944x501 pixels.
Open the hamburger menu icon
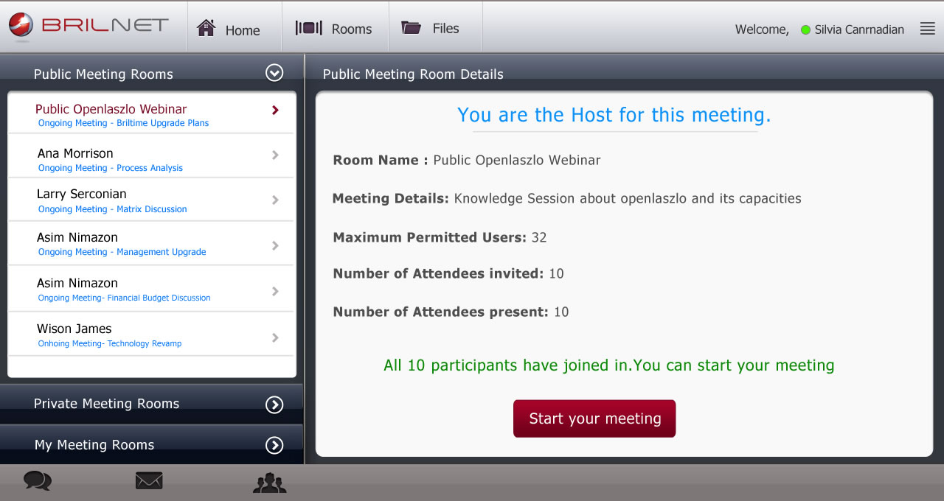[x=928, y=29]
